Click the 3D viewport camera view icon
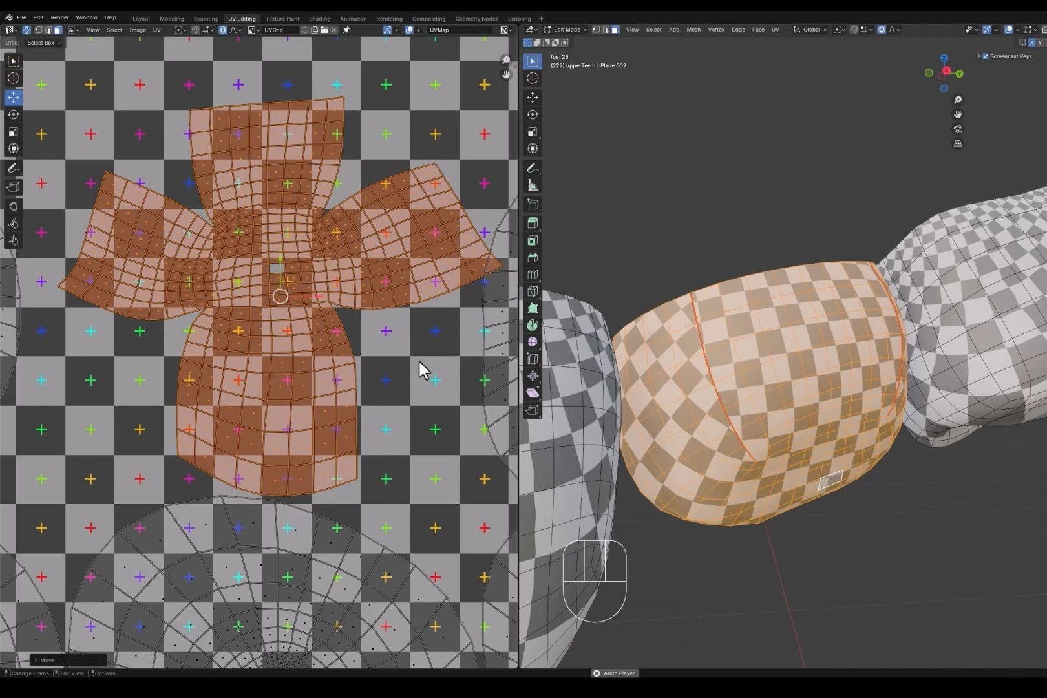 (958, 129)
